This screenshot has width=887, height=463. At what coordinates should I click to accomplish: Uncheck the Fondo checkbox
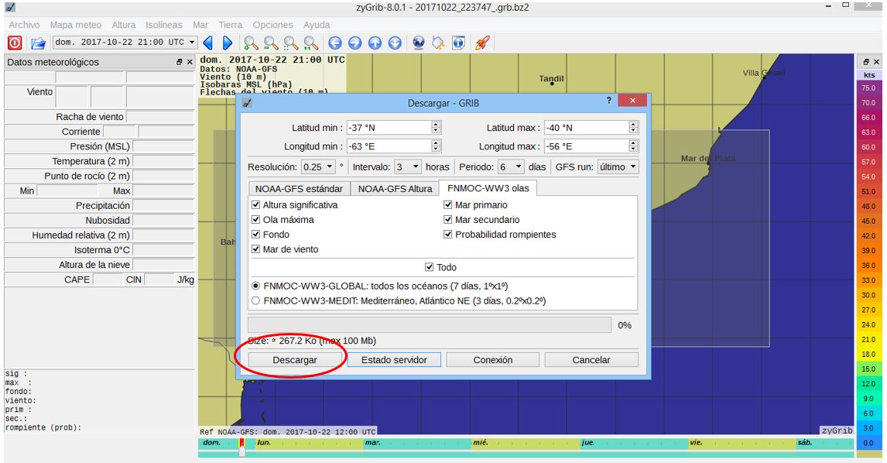(255, 235)
